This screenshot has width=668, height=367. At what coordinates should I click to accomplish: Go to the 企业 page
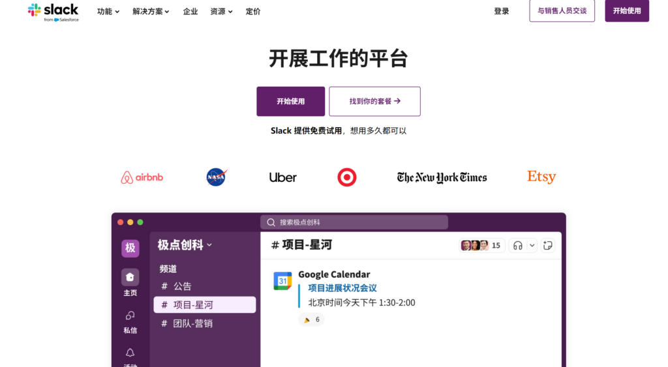190,12
